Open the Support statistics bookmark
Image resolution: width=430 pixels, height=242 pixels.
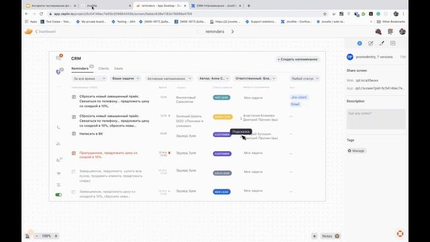click(x=261, y=22)
